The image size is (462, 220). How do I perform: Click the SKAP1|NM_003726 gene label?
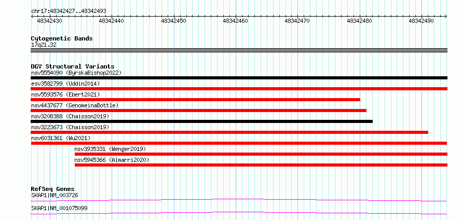[x=55, y=195]
